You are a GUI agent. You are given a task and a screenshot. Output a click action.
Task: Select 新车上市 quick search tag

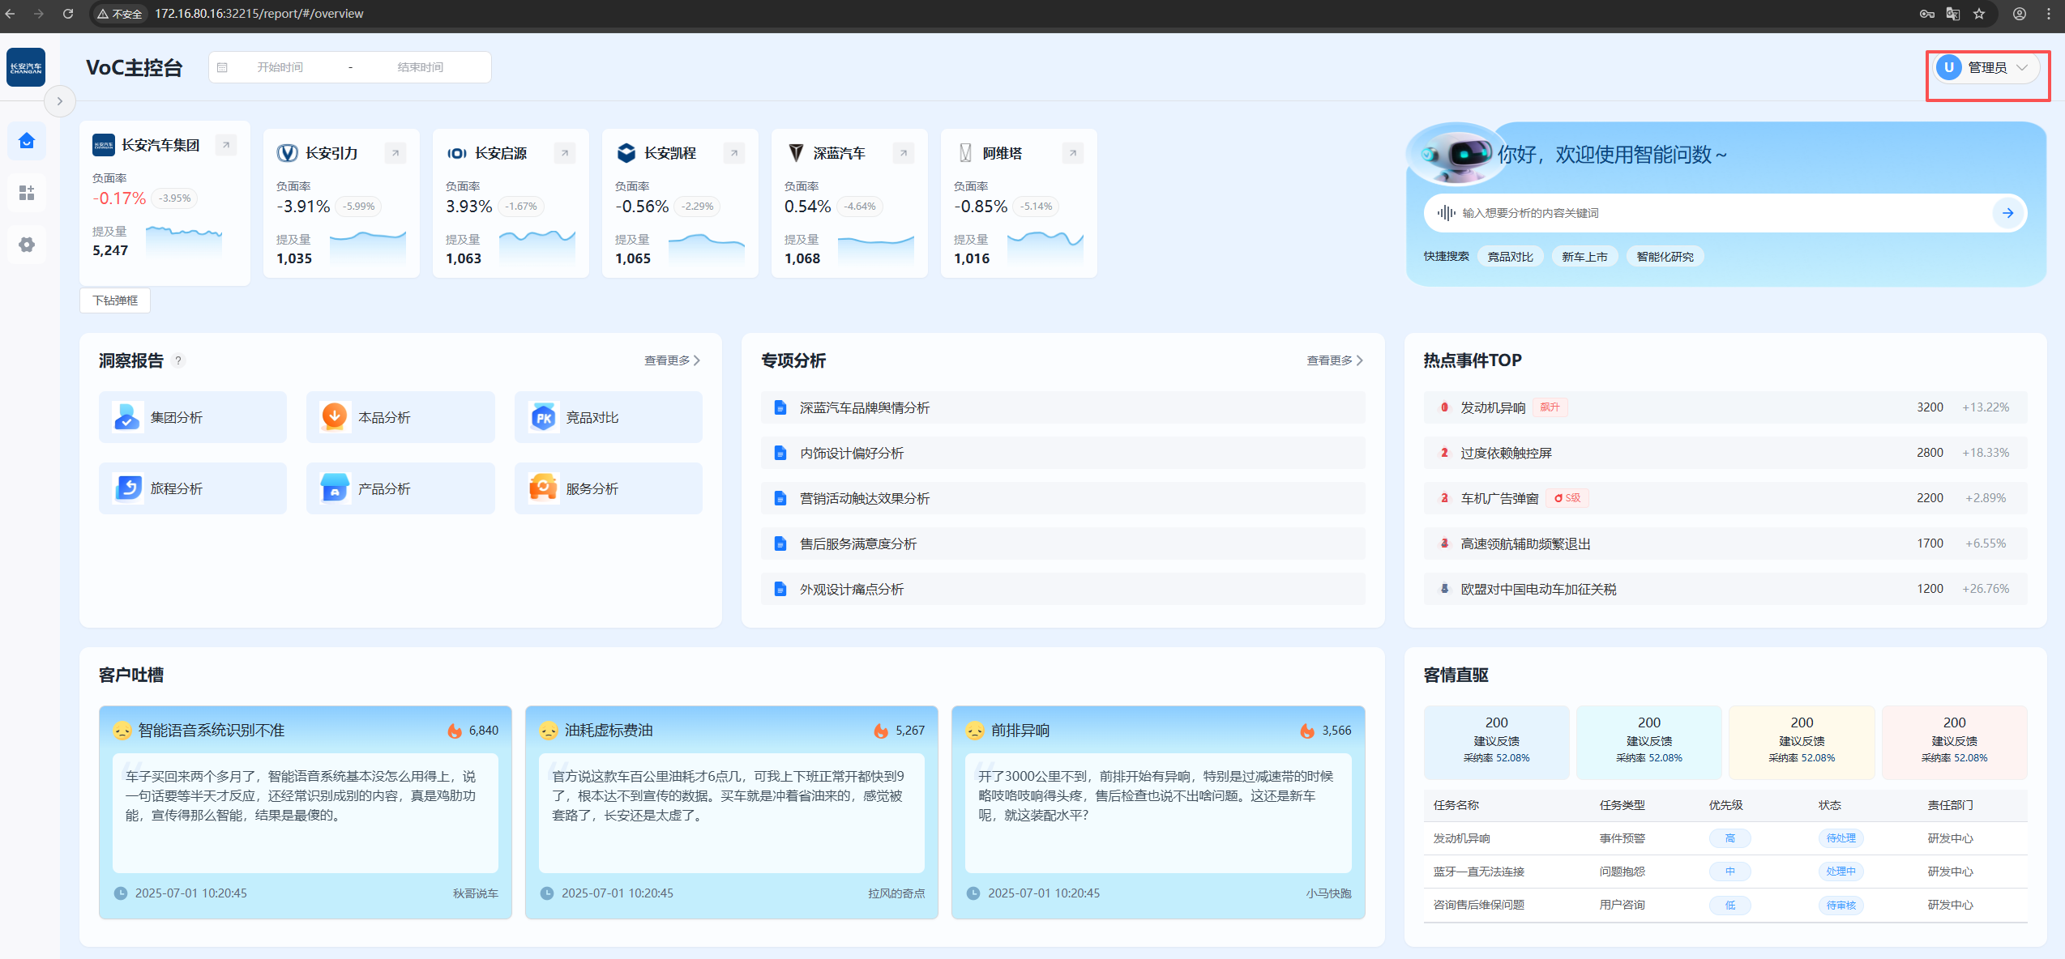pyautogui.click(x=1584, y=257)
